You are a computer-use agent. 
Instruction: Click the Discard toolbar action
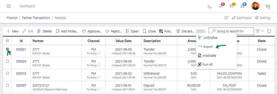185,31
